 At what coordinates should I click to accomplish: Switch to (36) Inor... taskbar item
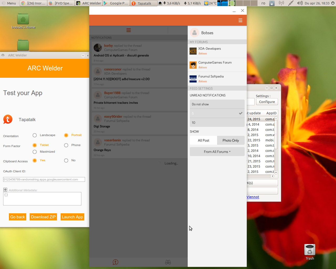[34, 3]
